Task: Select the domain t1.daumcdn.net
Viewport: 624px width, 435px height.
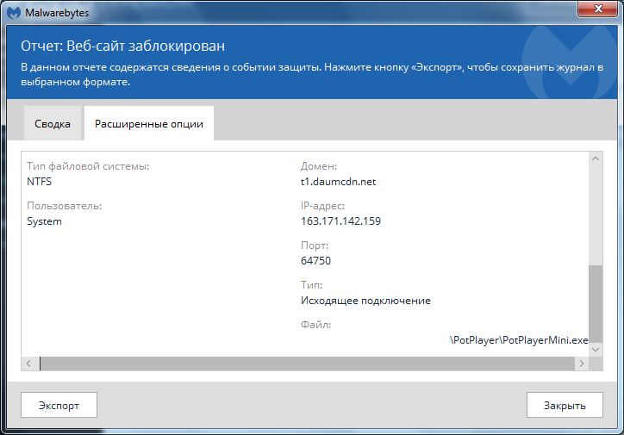Action: coord(338,182)
